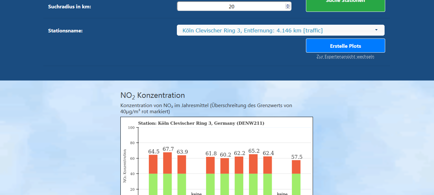Click the bar labeled 64.5
The height and width of the screenshot is (195, 434).
[153, 175]
